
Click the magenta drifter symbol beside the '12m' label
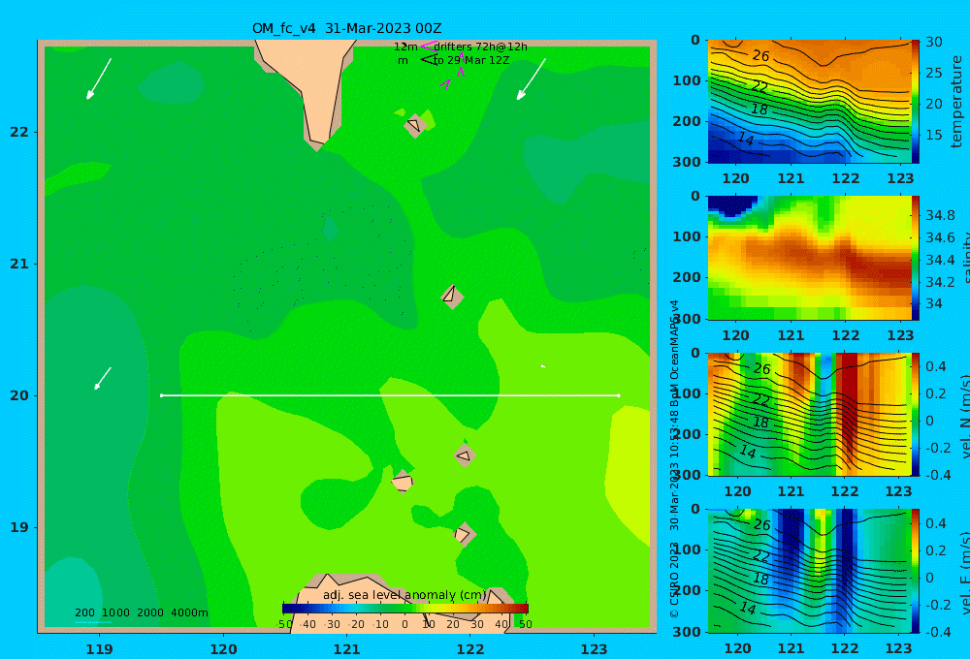click(428, 46)
